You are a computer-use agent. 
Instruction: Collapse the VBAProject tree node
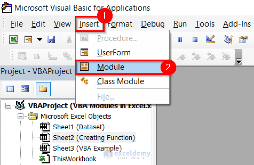(8, 106)
